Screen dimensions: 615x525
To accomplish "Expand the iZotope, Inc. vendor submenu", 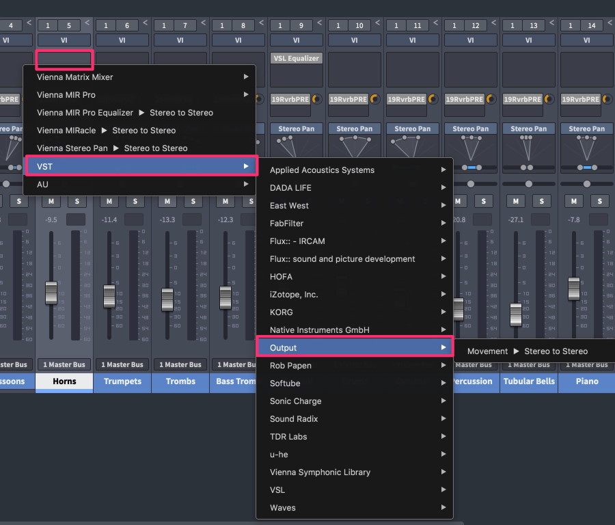I will pos(355,294).
